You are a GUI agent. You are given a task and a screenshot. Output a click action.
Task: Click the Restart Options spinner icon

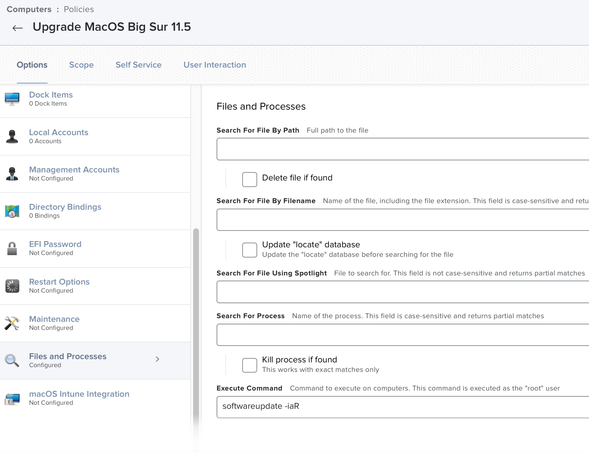[12, 286]
